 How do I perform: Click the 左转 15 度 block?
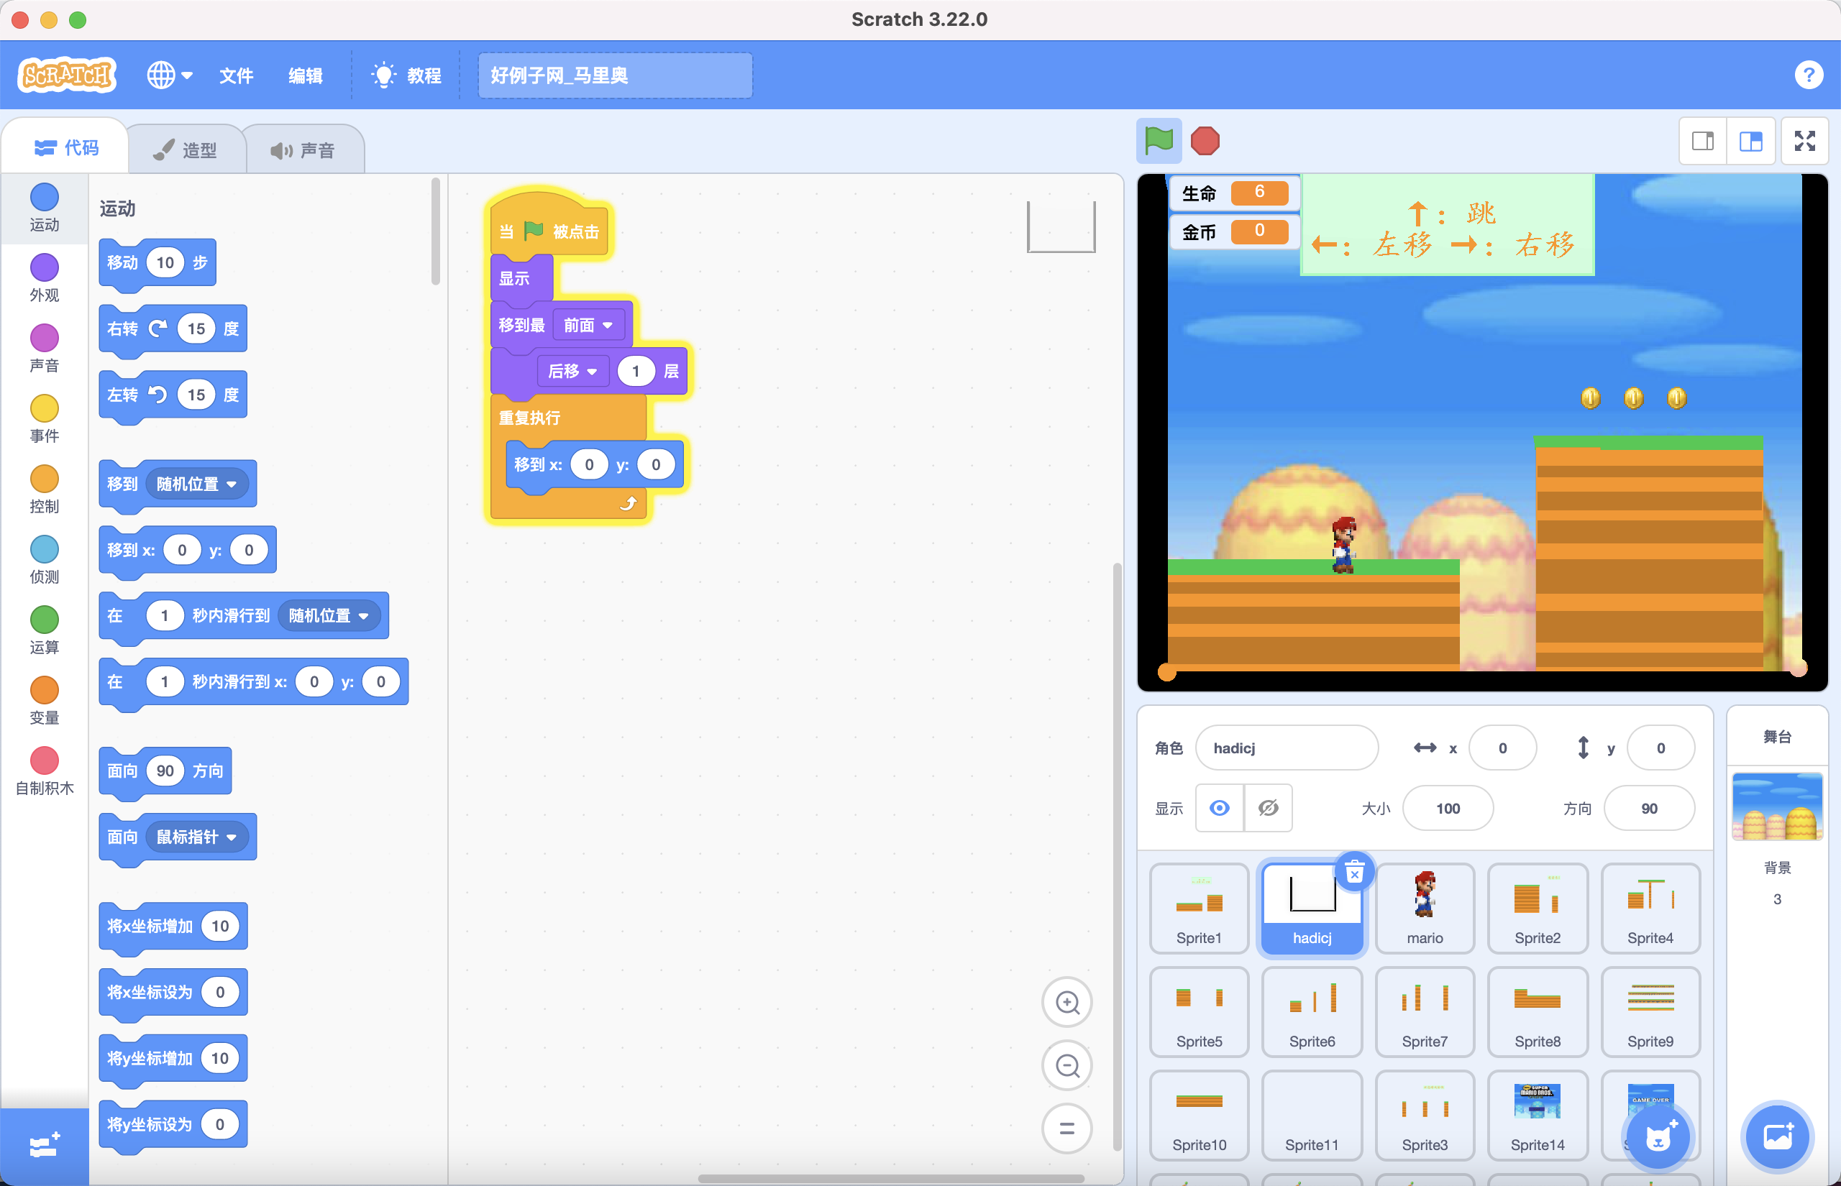pos(173,395)
